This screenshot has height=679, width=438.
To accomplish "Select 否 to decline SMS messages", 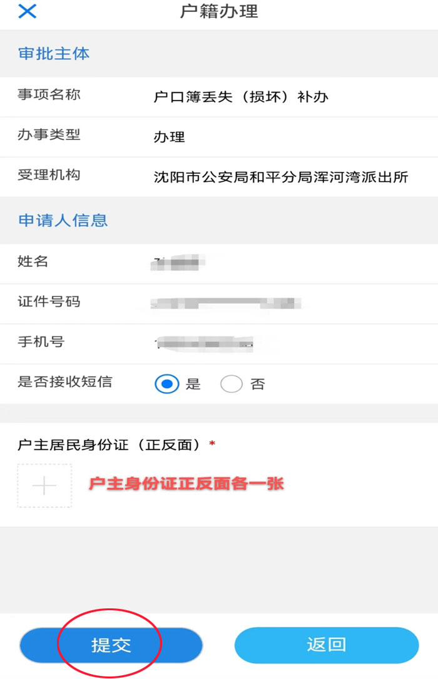I will click(232, 384).
